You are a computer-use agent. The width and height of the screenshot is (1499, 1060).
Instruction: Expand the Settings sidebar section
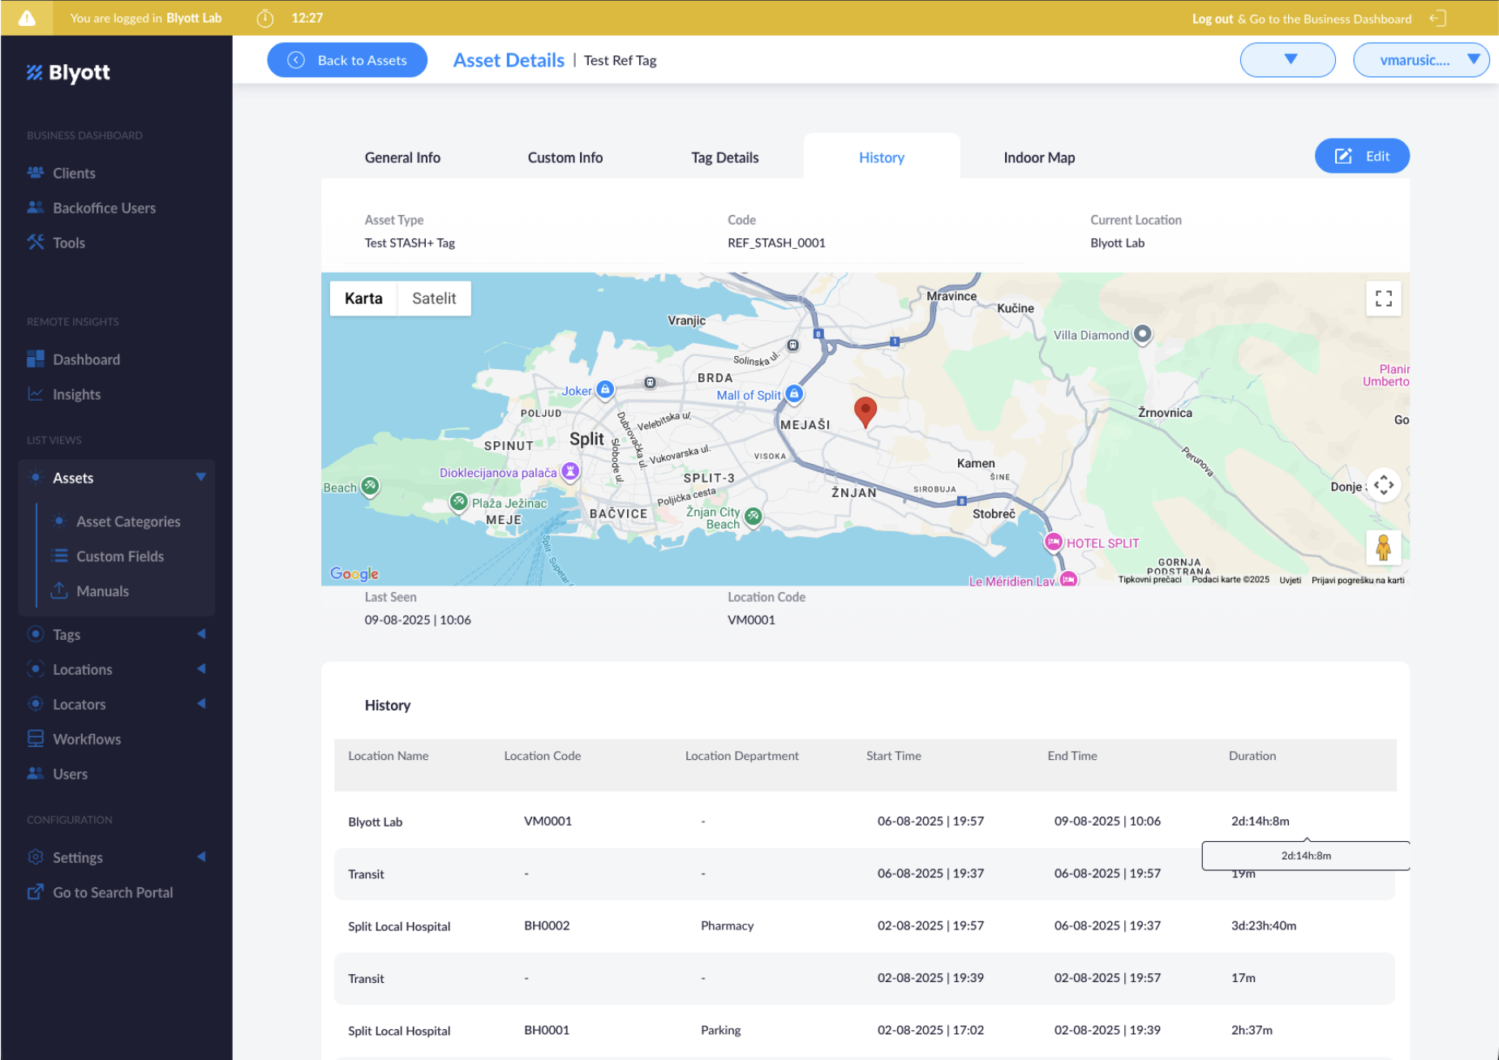[200, 857]
